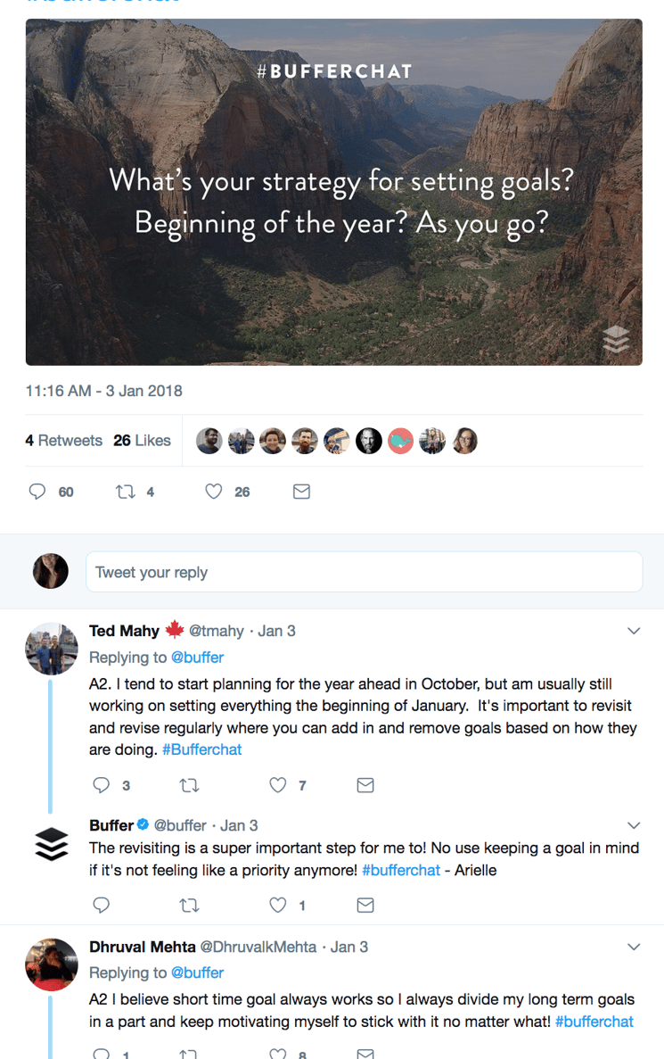View the 26 Likes list
The image size is (664, 1059).
click(142, 441)
